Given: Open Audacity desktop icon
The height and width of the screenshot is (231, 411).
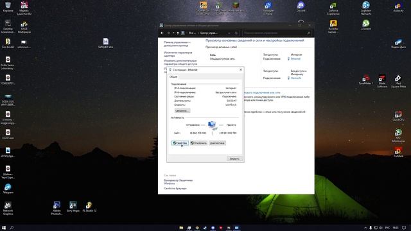Looking at the screenshot, I should click(398, 8).
